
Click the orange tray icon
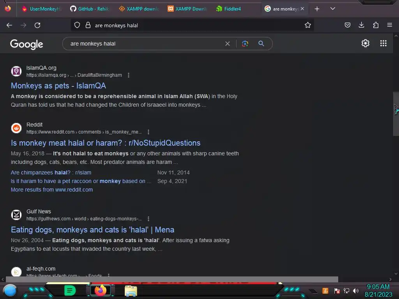coord(325,290)
